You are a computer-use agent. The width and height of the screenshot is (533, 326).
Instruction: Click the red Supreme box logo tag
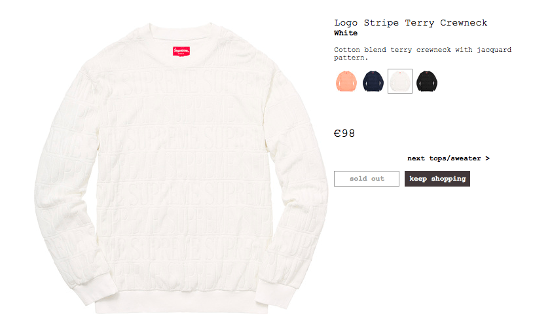(x=181, y=51)
